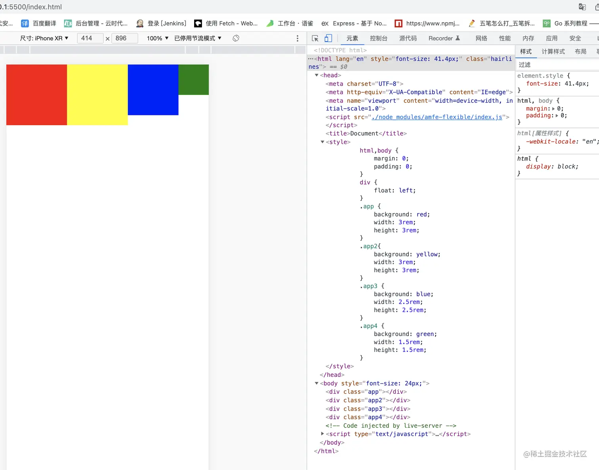Open the 已停用节流模式 throttling dropdown
Screen dimensions: 599x470
198,38
